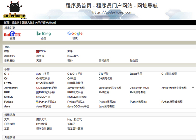
Task: Click the 常用信息 section heading
Action: [10, 115]
